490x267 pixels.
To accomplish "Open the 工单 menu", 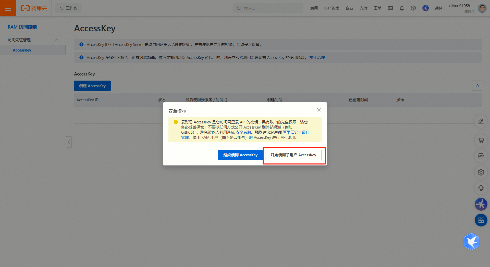I will click(x=377, y=8).
